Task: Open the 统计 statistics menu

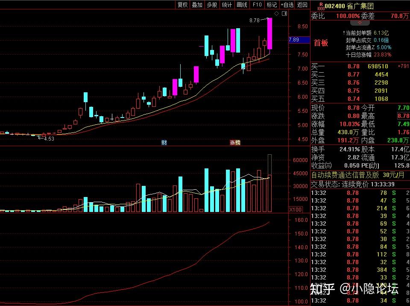Action: click(227, 5)
